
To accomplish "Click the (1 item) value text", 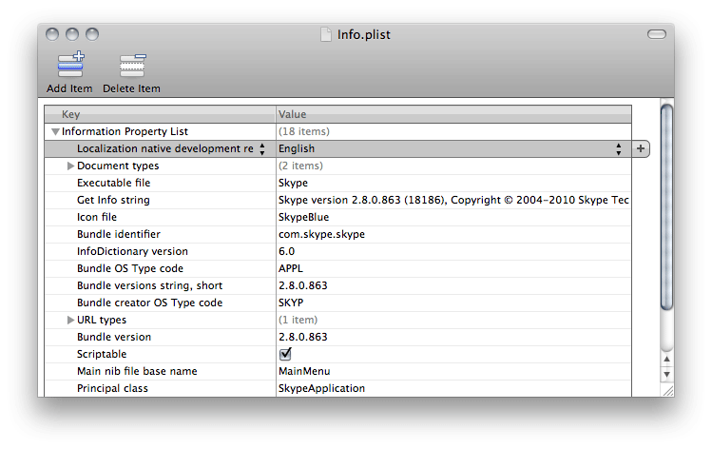I will (x=298, y=320).
